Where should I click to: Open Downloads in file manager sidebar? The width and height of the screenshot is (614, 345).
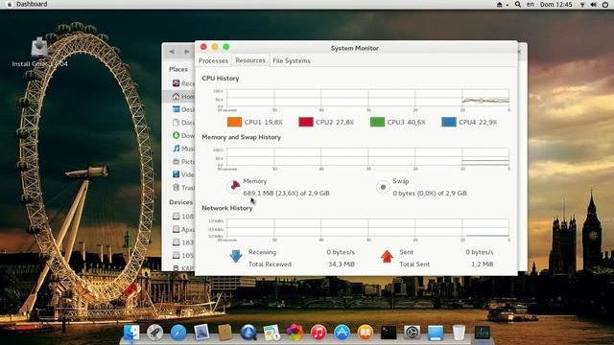coord(183,135)
